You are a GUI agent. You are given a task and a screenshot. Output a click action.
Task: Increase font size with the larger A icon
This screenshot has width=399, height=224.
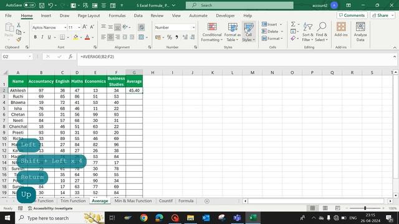tap(85, 27)
